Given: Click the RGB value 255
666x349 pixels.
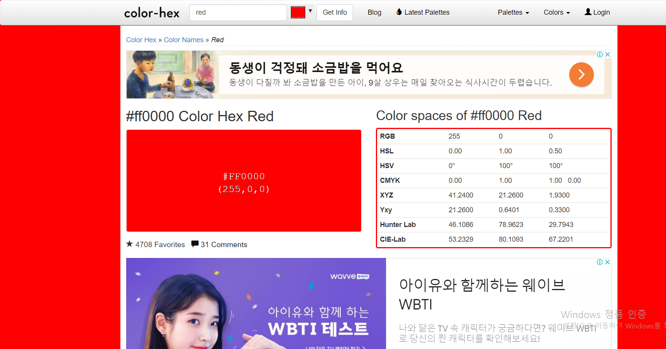Looking at the screenshot, I should pos(454,136).
